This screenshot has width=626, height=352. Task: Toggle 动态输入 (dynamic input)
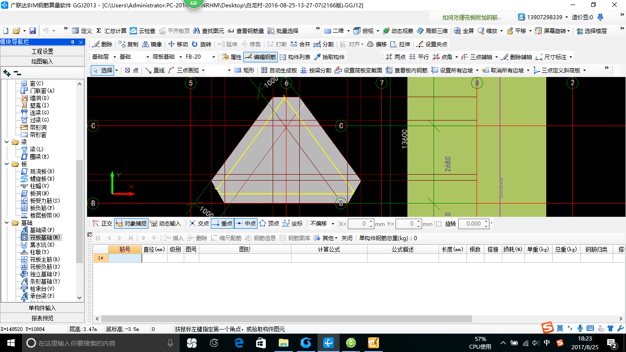[x=165, y=224]
